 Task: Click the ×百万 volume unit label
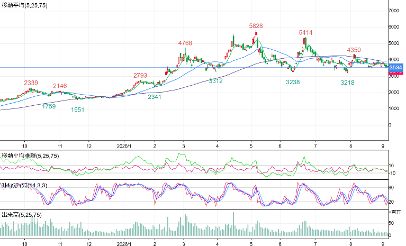[x=394, y=212]
